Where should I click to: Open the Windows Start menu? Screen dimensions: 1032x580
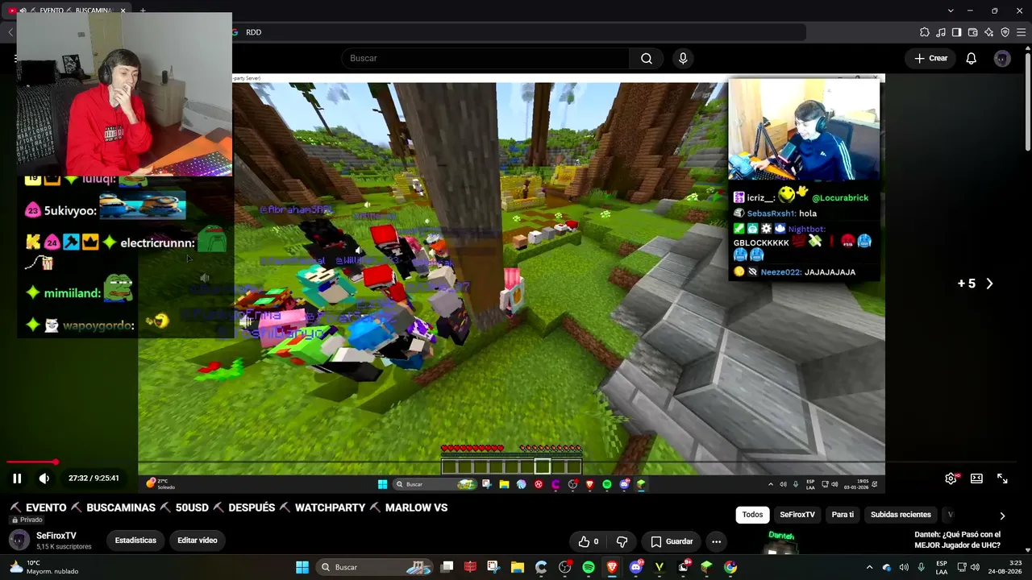[x=302, y=567]
